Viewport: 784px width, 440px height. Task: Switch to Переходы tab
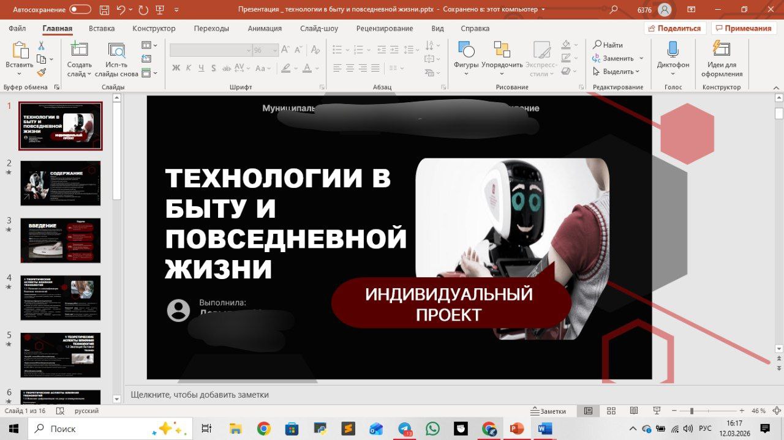coord(211,28)
